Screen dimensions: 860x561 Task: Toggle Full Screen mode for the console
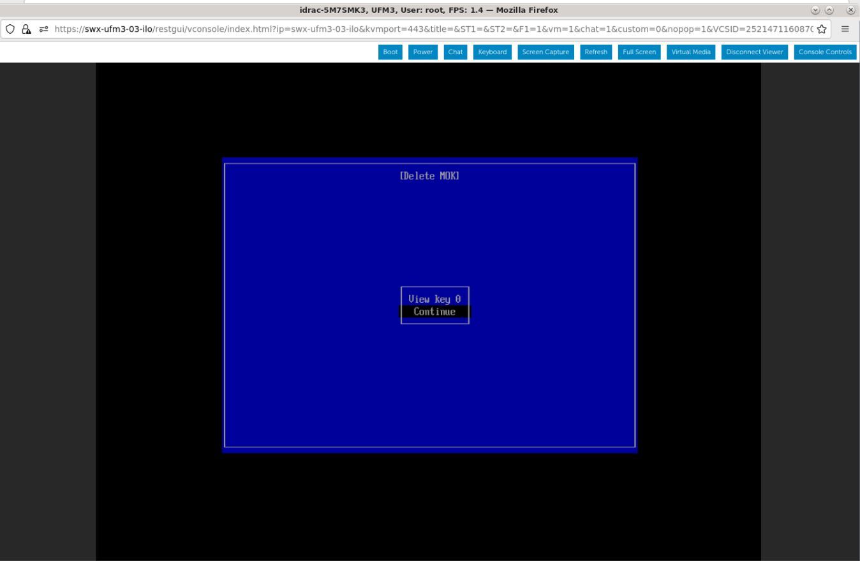tap(638, 52)
